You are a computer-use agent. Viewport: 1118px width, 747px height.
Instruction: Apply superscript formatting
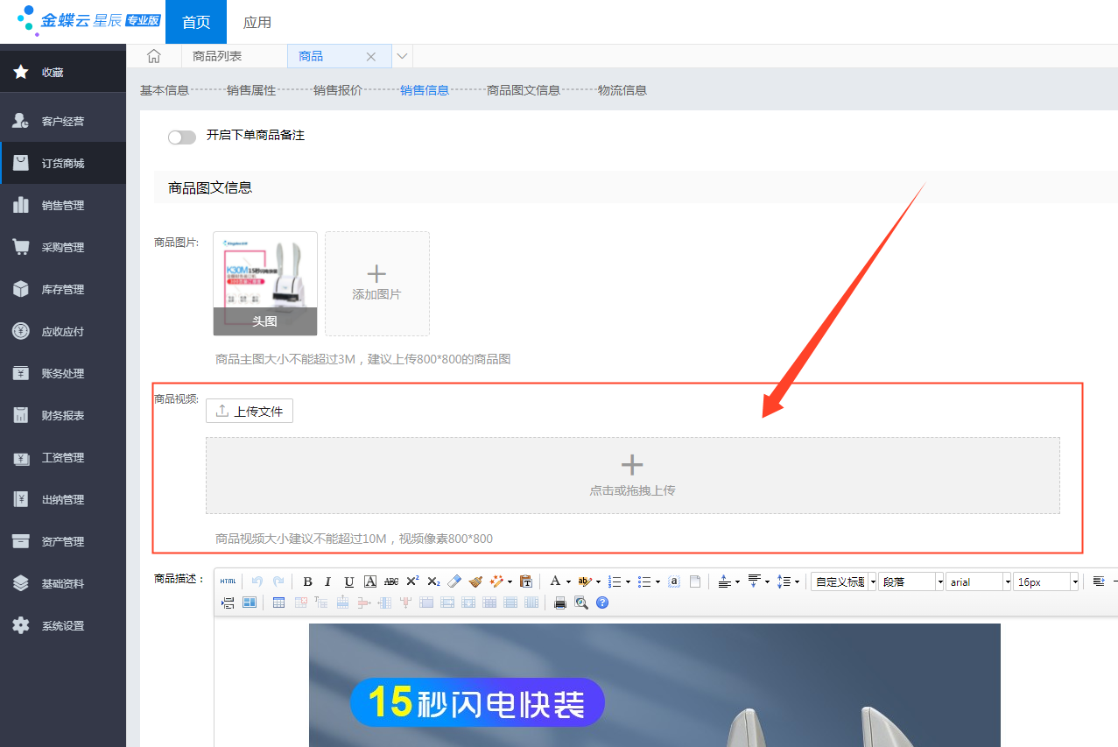[412, 581]
